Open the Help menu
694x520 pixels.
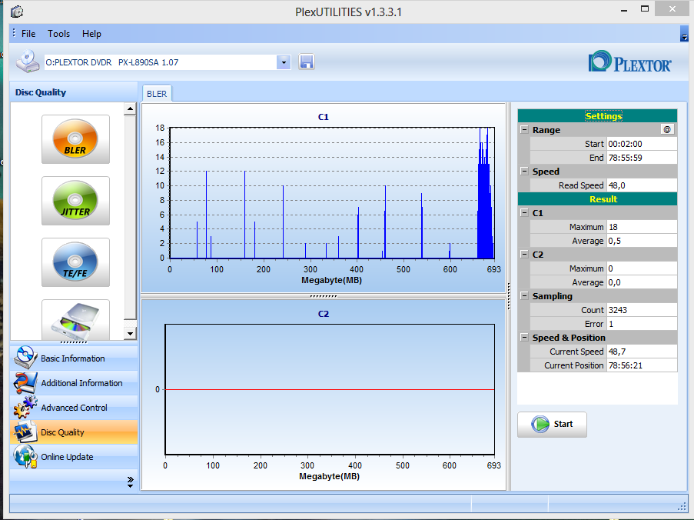pos(91,34)
